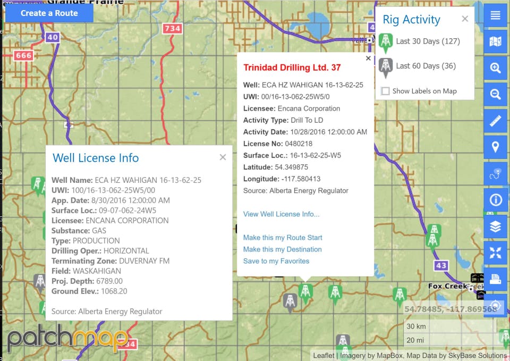The image size is (510, 361).
Task: Click Highway 43 road shield
Action: coord(441,265)
